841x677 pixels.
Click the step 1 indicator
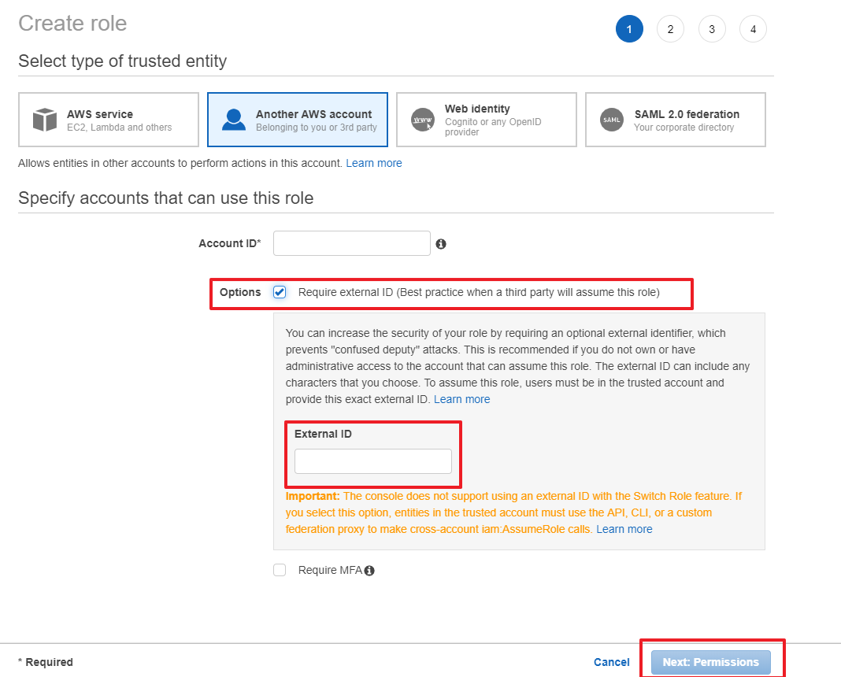point(629,30)
